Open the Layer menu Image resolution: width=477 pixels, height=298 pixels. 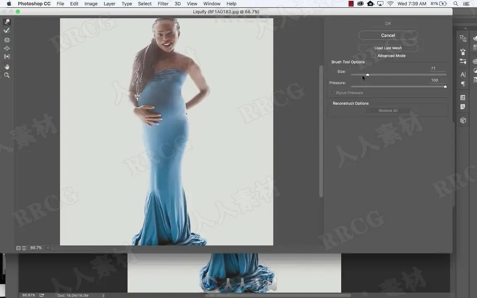coord(109,4)
